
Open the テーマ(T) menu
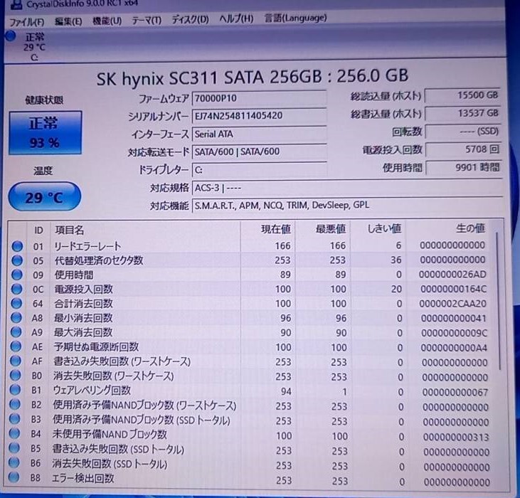[147, 21]
